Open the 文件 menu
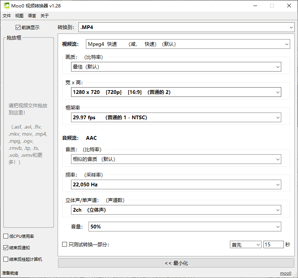 pos(6,16)
